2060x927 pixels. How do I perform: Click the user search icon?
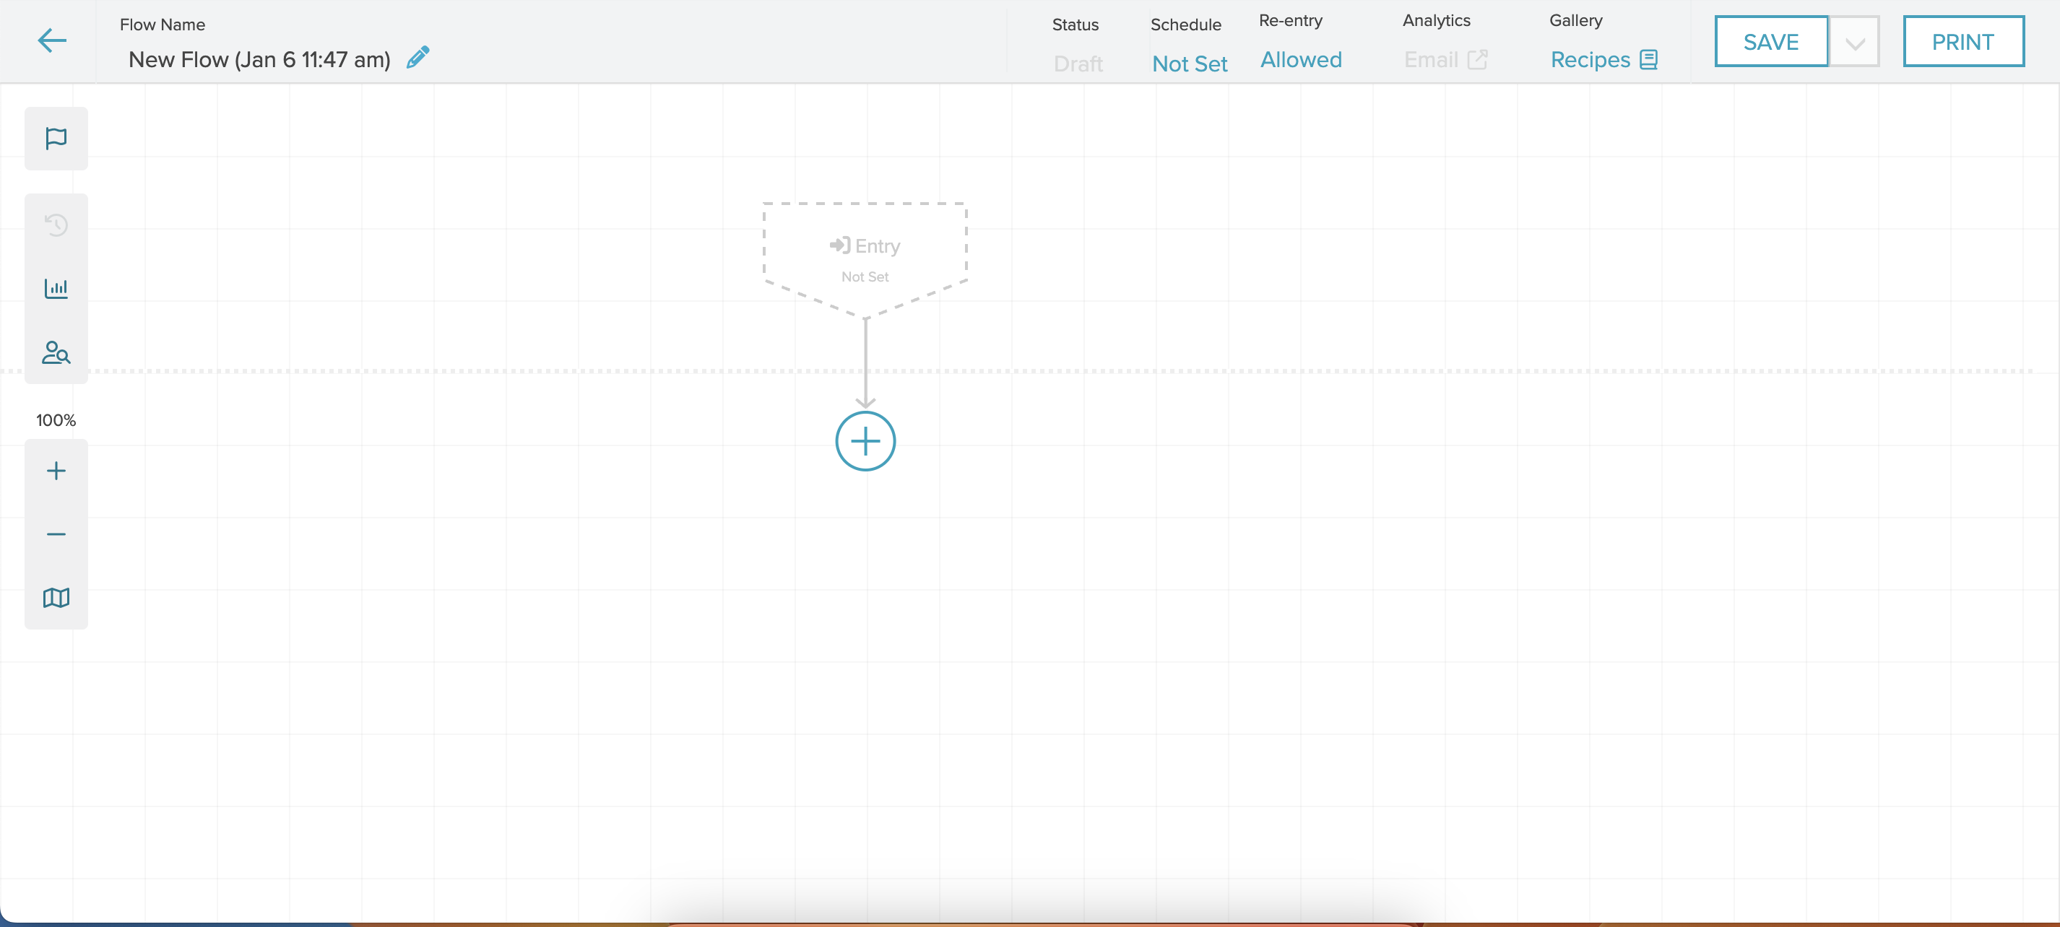pyautogui.click(x=56, y=352)
